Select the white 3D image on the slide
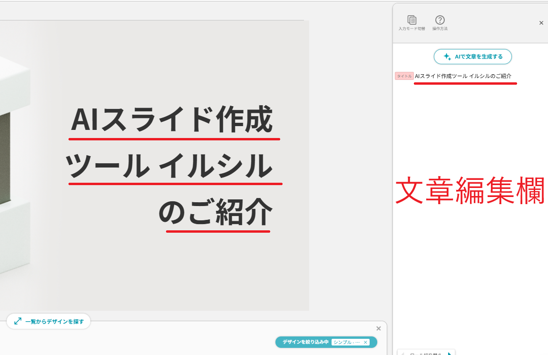Screen dimensions: 548x355 (x=14, y=164)
